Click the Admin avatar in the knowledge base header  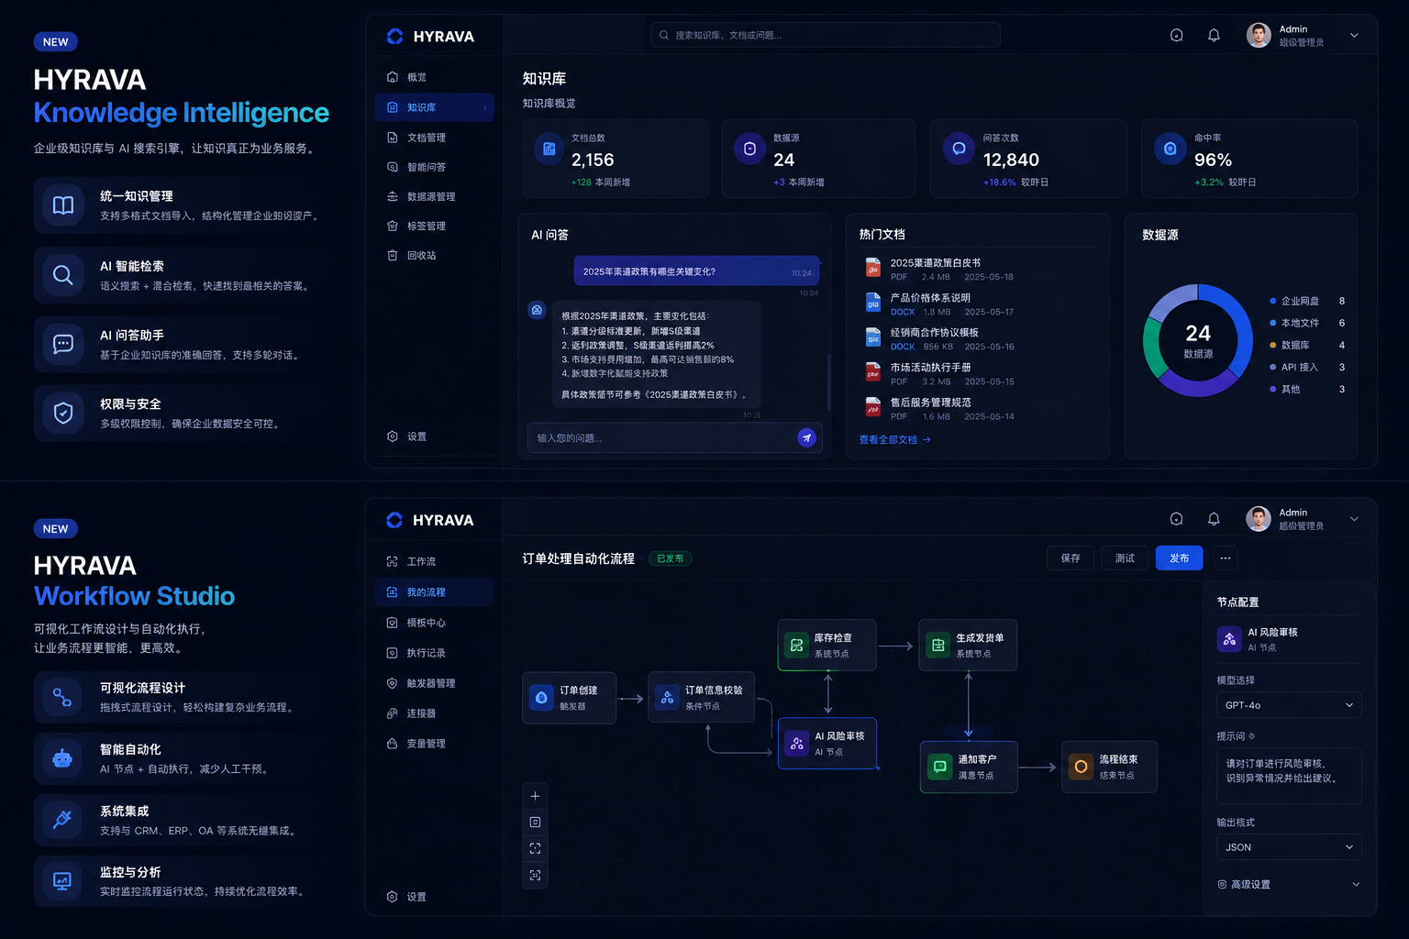tap(1259, 35)
